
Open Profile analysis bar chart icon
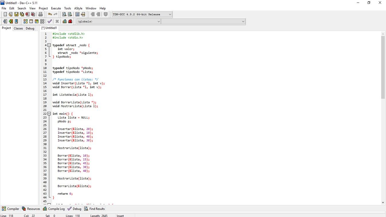65,21
